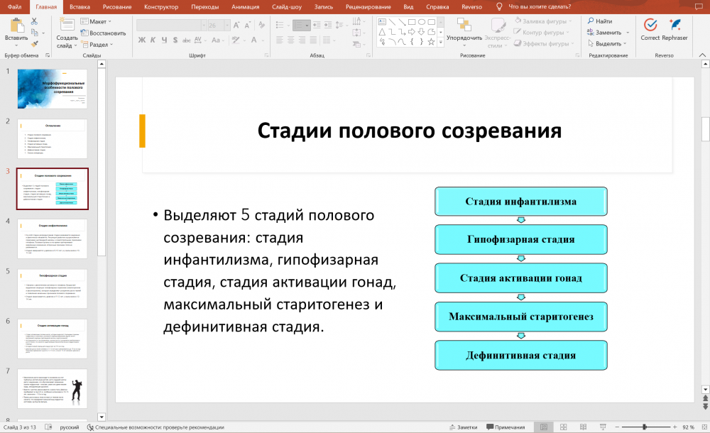Click the Восстановить reset button

[104, 33]
